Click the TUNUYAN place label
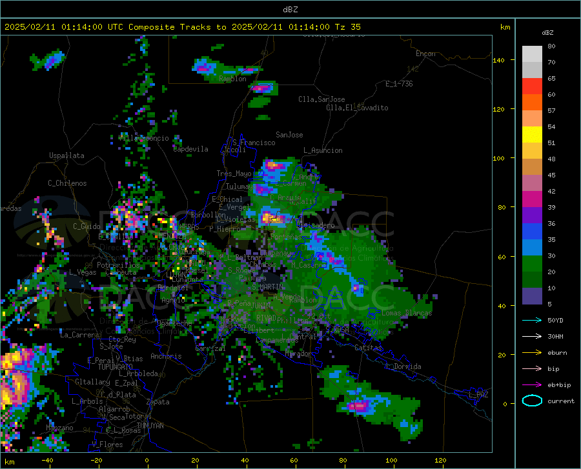 coord(150,425)
